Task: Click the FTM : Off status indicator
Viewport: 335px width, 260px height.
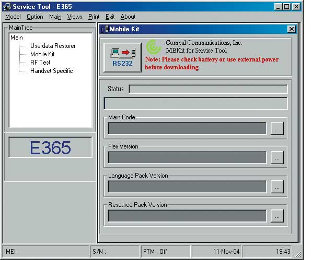Action: click(x=166, y=252)
